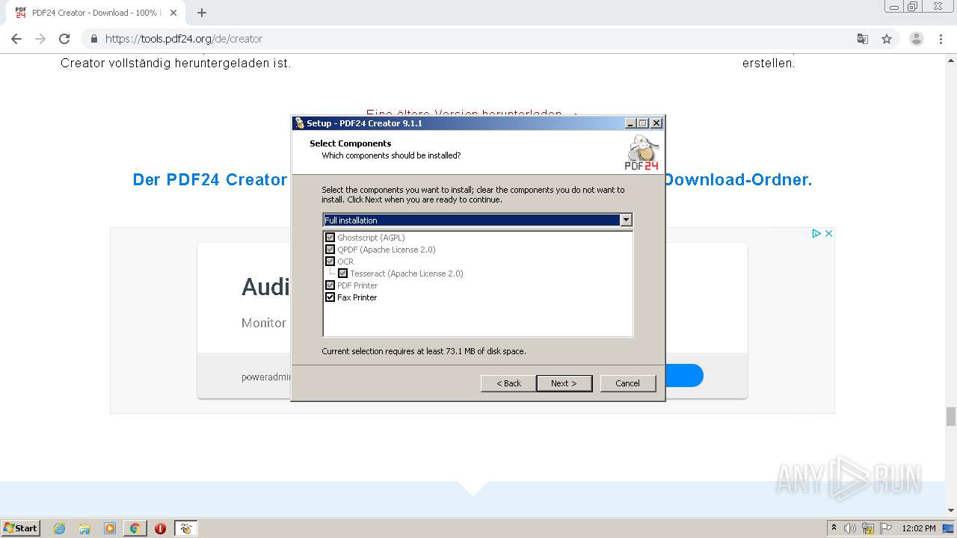
Task: Click the 'Select Components' heading
Action: click(351, 143)
